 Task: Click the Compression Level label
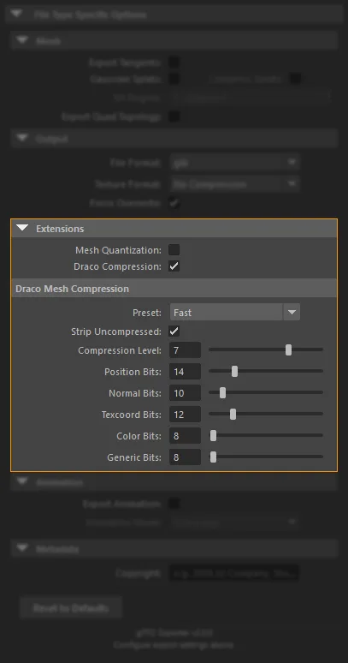click(x=120, y=350)
